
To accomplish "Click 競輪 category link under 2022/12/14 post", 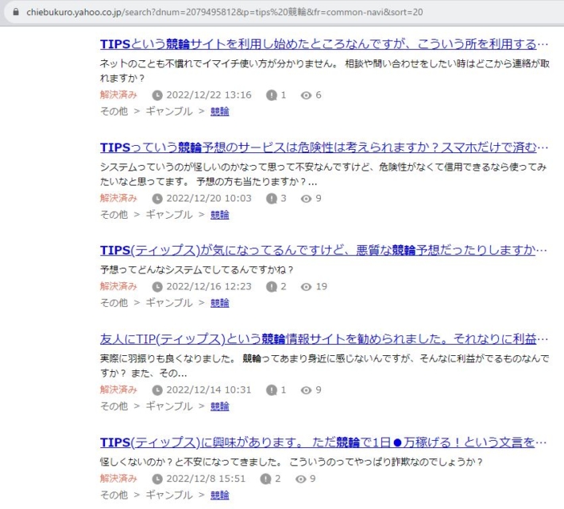I will click(220, 407).
